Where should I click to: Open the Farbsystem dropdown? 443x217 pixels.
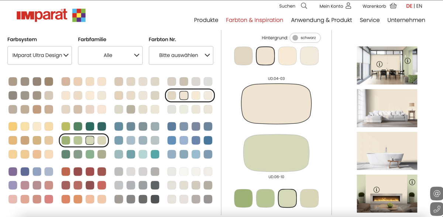click(40, 55)
